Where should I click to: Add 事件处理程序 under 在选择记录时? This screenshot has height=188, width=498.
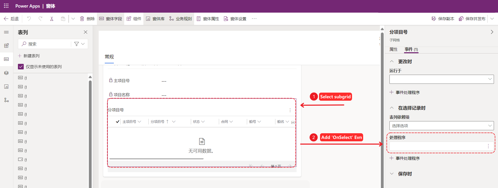point(405,158)
